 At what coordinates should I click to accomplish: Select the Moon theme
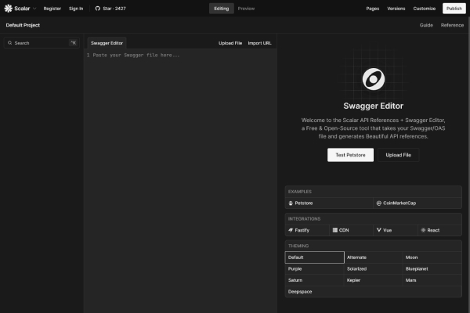coord(432,257)
